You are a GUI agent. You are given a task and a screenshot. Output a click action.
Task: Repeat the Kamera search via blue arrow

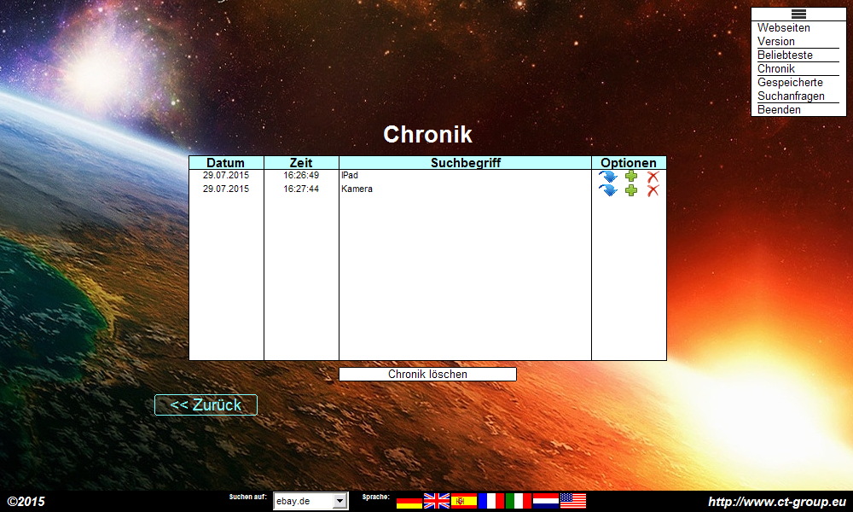pyautogui.click(x=608, y=190)
